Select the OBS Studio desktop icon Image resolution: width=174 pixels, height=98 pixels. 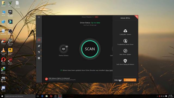click(10, 32)
